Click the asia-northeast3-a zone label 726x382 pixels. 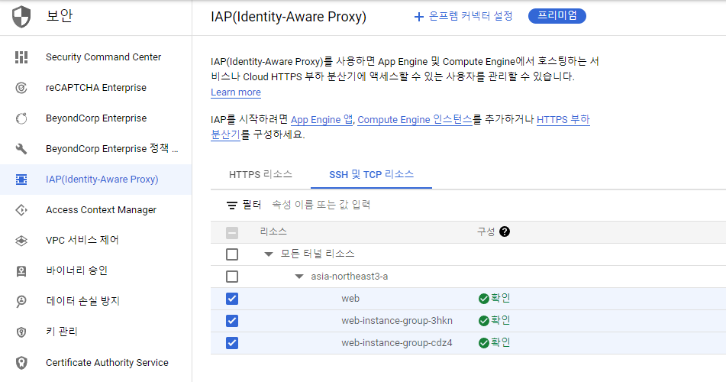[350, 277]
